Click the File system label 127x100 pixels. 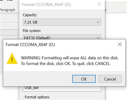(x=32, y=31)
